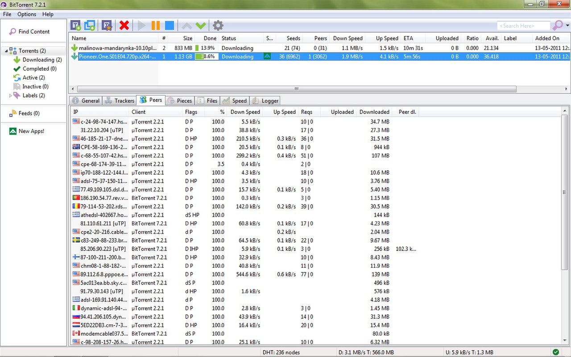Stop the selected torrent
Image resolution: width=571 pixels, height=357 pixels.
170,25
